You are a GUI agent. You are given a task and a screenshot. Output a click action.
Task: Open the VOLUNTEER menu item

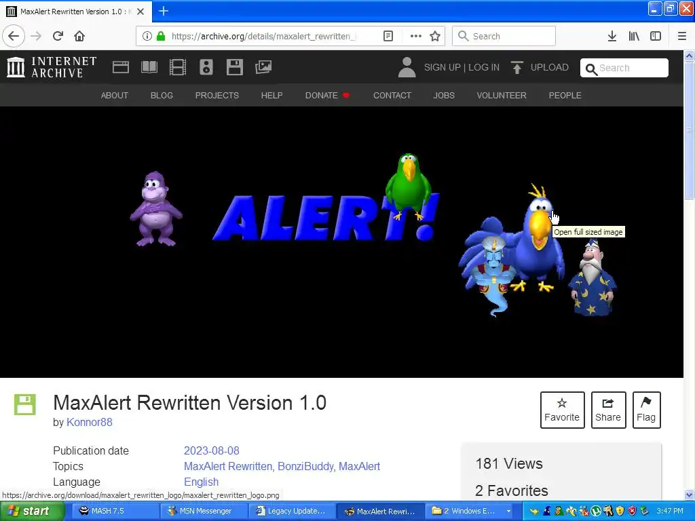[x=502, y=95]
